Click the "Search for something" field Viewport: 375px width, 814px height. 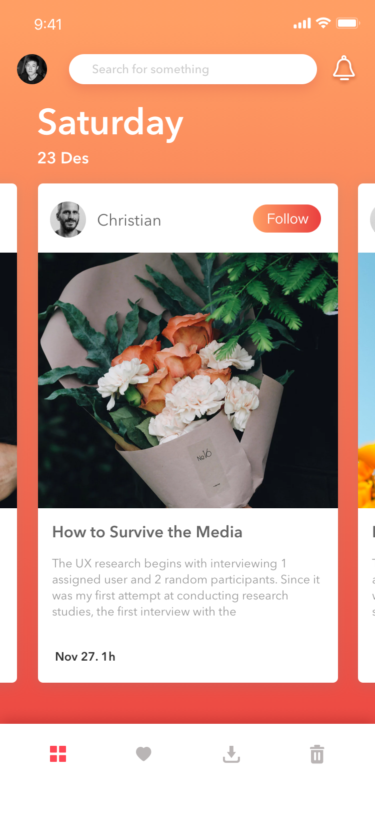[x=193, y=69]
